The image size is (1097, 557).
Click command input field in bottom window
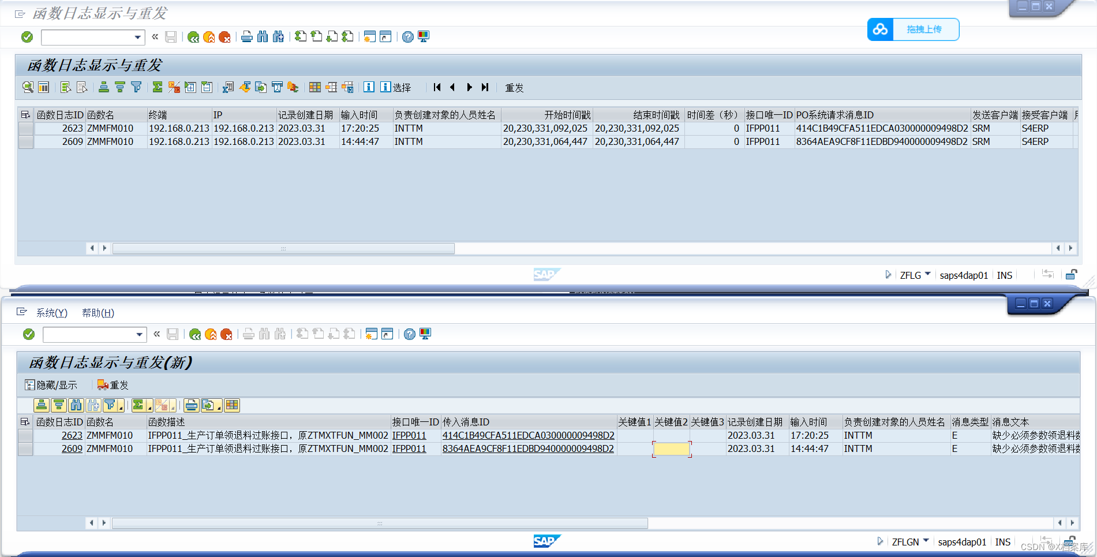pos(89,335)
